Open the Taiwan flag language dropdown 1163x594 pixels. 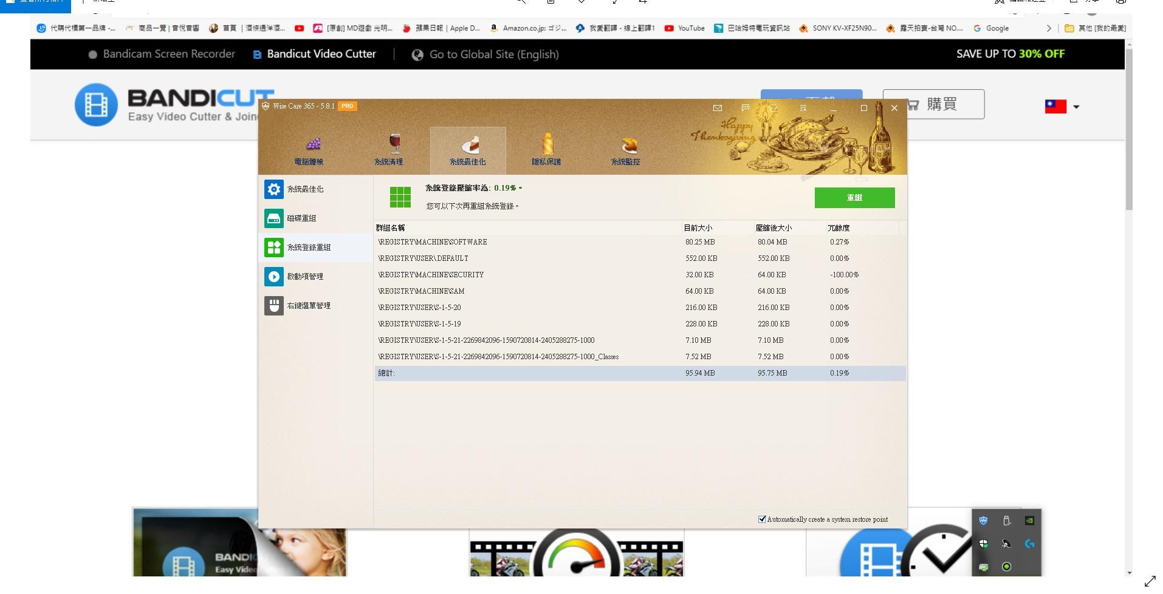point(1060,106)
